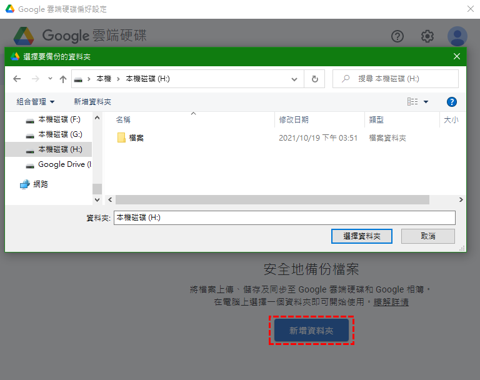
Task: Select the 檔案 folder row
Action: tap(285, 137)
